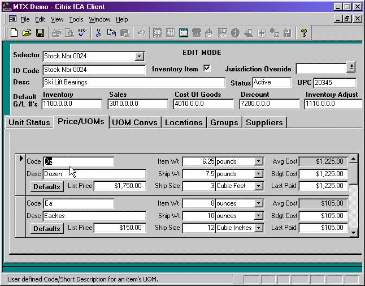Run the ABC spell check icon
This screenshot has width=365, height=286.
coord(82,33)
